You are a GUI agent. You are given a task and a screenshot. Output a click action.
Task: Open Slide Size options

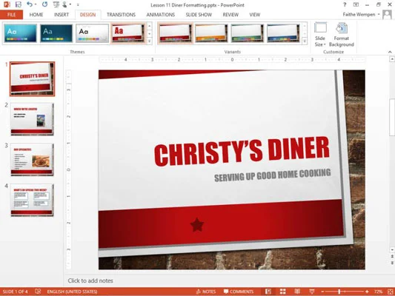(x=320, y=35)
